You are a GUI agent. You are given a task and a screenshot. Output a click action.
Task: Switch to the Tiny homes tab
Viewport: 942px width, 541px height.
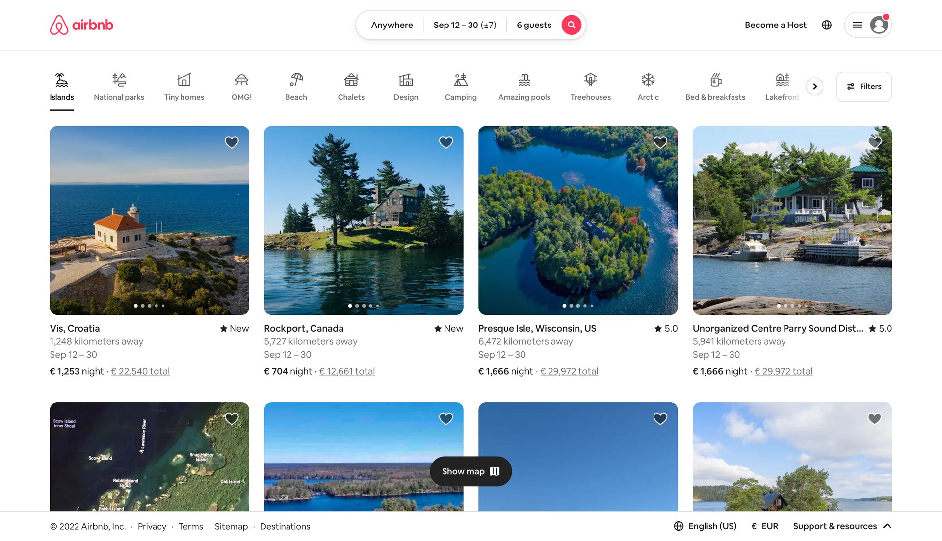[x=184, y=86]
